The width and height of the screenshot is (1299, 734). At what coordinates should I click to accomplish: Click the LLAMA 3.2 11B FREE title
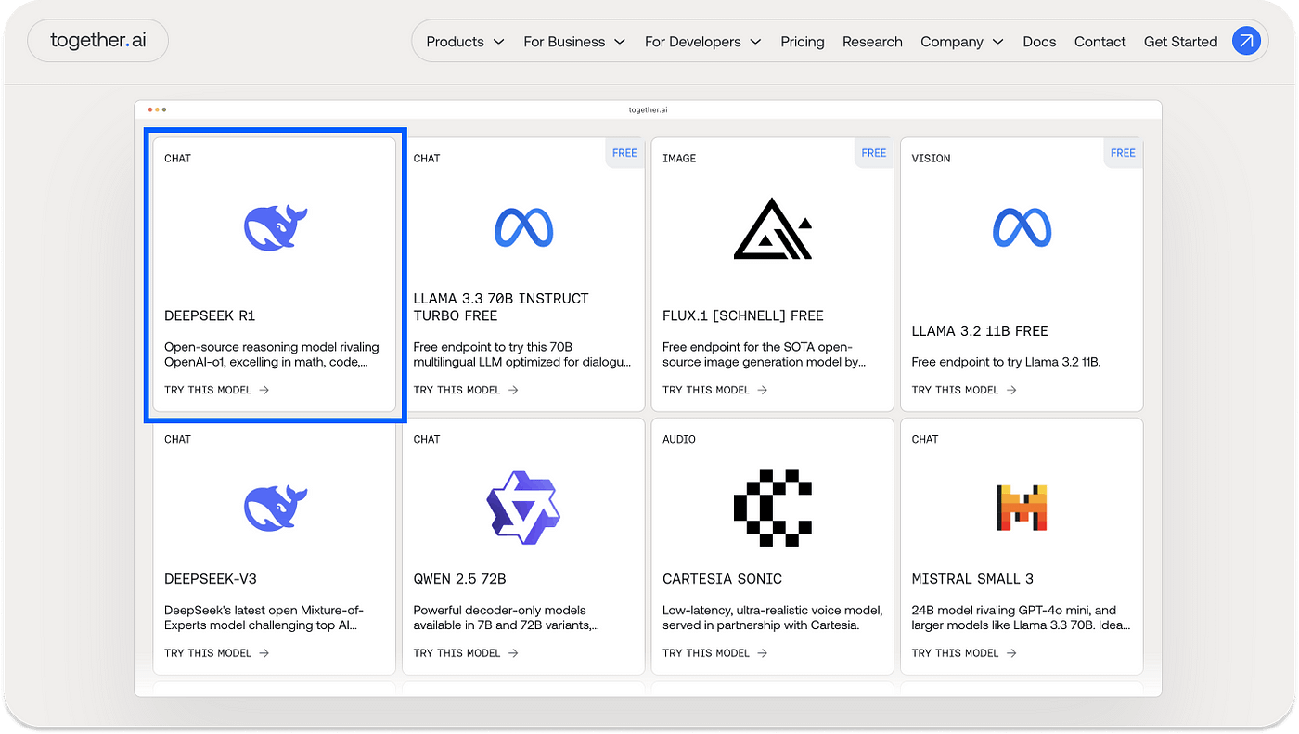pyautogui.click(x=980, y=331)
